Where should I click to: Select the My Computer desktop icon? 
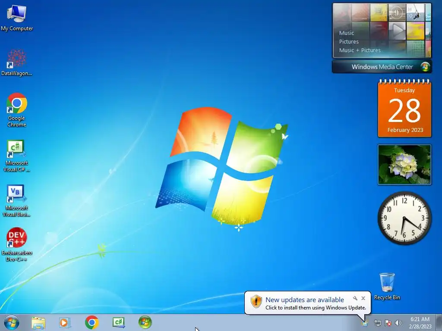click(17, 17)
